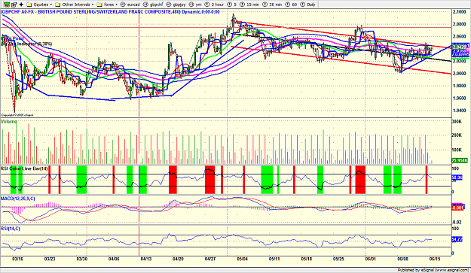This screenshot has height=273, width=471.
Task: Click the 05/04 date label
Action: tap(243, 259)
